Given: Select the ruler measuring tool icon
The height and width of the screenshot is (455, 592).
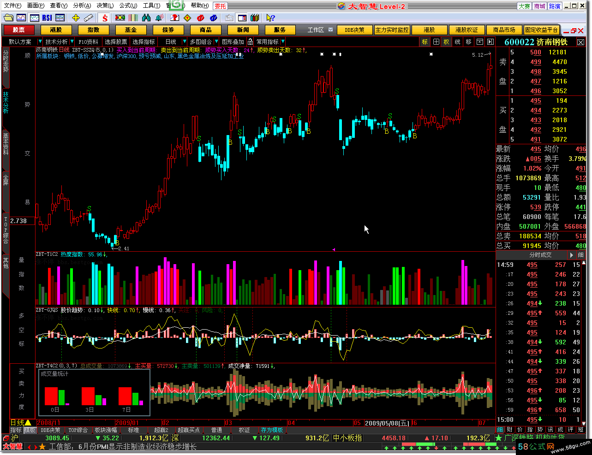Looking at the screenshot, I should 88,18.
